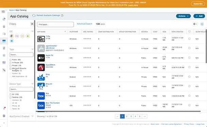The height and width of the screenshot is (127, 207).
Task: Expand the AppConnect Enabled filter section
Action: pos(33,116)
